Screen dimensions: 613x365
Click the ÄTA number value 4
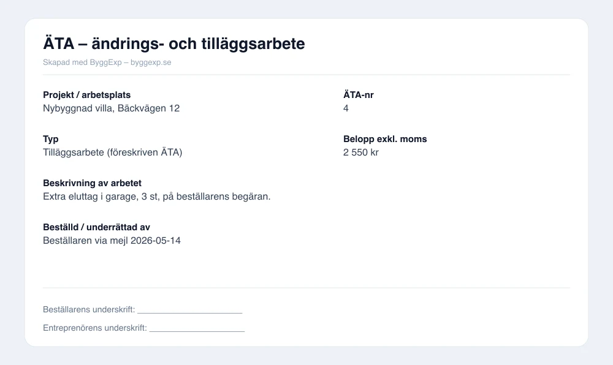coord(346,108)
